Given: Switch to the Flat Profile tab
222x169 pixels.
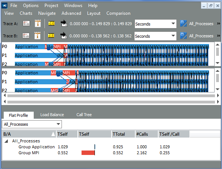Looking at the screenshot, I should click(19, 115).
